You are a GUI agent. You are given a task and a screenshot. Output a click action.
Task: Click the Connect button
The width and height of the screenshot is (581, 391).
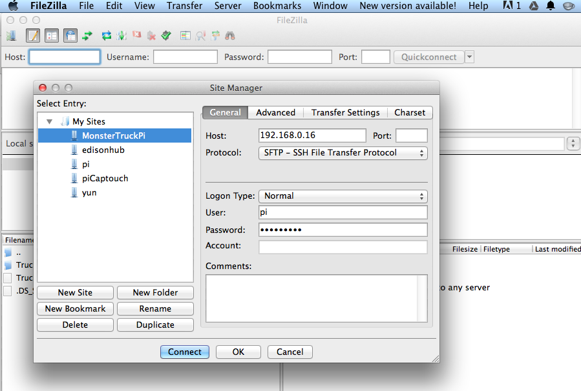pos(185,352)
